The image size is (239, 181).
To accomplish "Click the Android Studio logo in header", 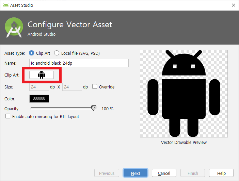I will click(x=14, y=28).
